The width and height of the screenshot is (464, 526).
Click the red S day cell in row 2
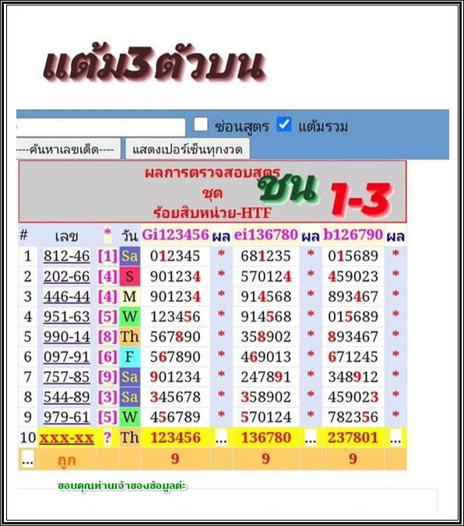point(129,276)
